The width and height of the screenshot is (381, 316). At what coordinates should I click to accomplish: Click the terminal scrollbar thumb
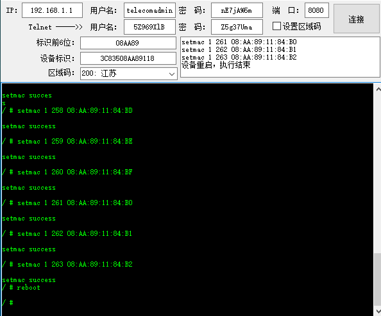[378, 279]
